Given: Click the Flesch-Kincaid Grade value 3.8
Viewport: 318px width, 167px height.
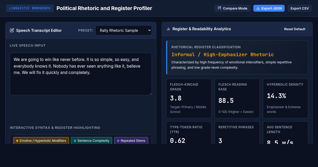Looking at the screenshot, I should [x=176, y=98].
